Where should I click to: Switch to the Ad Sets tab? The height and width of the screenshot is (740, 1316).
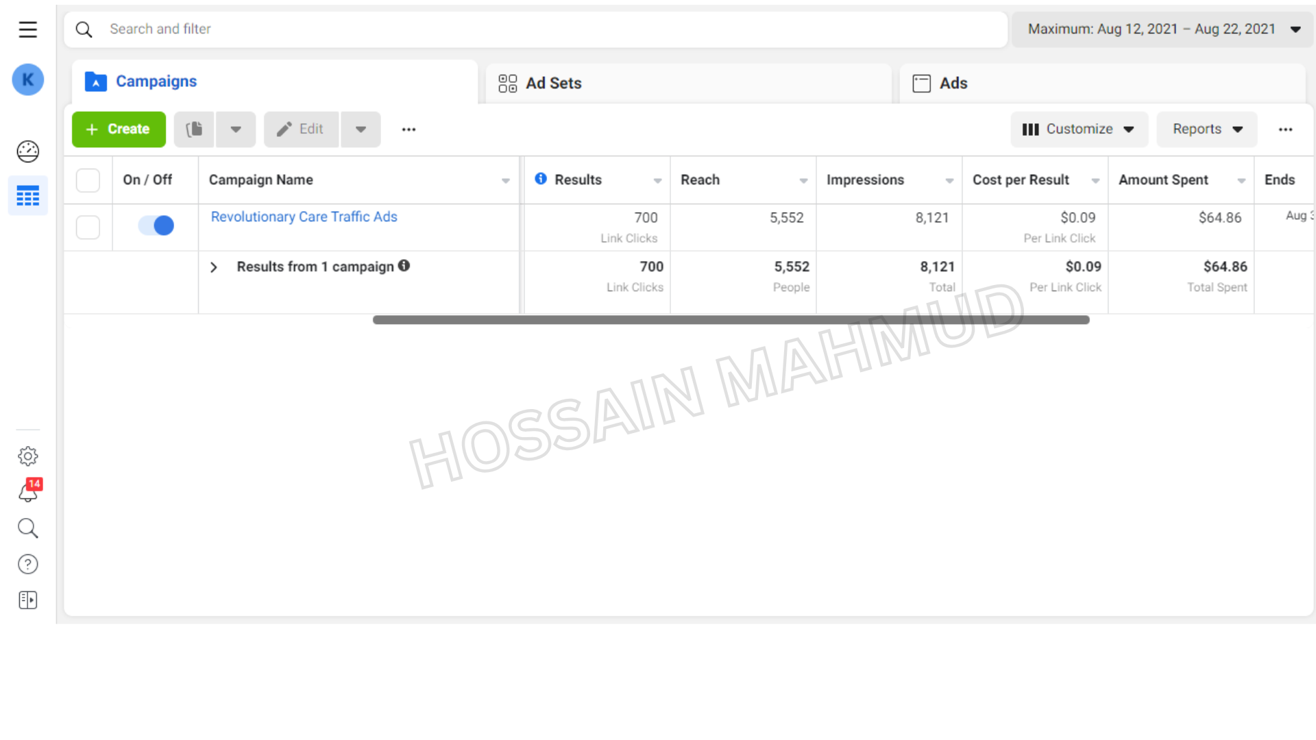coord(688,83)
